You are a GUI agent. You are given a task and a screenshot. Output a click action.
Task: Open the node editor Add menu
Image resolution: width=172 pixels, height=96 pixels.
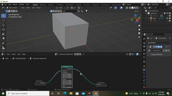click(19, 54)
